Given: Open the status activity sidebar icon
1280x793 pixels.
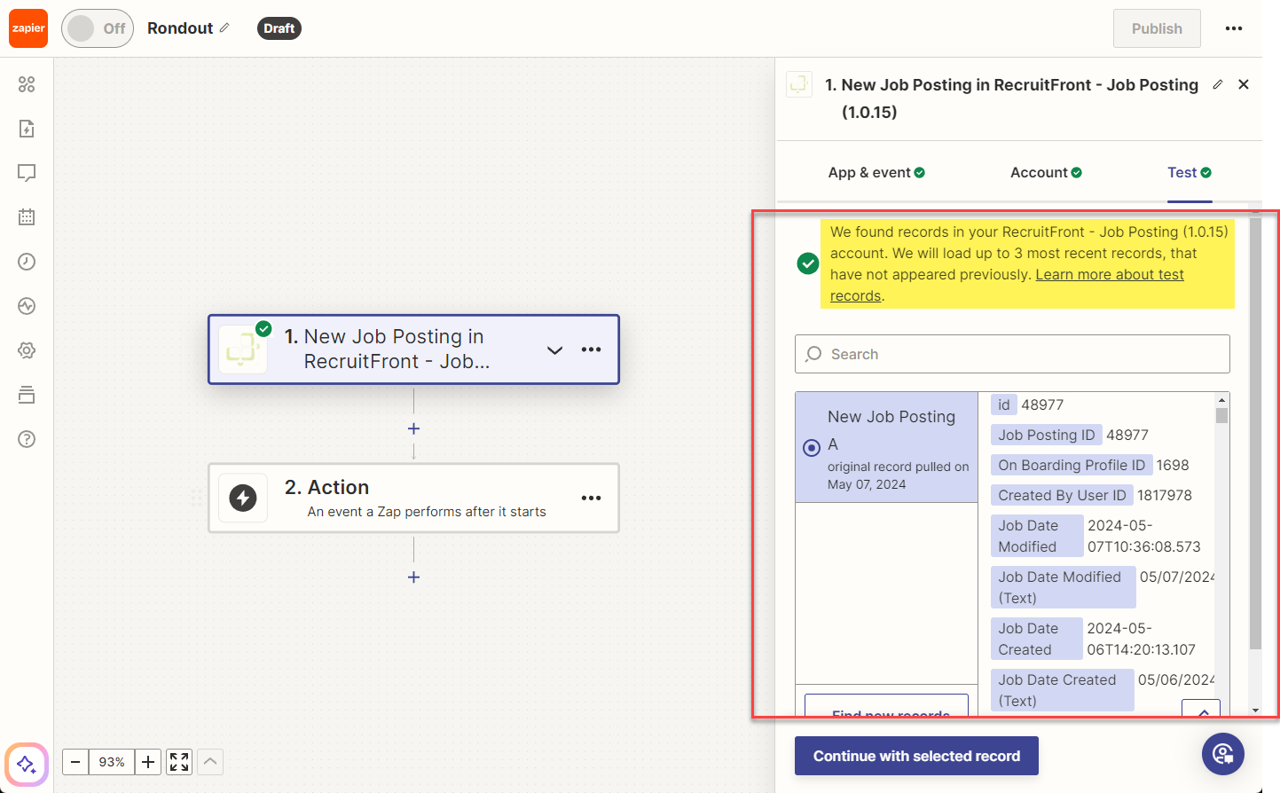Looking at the screenshot, I should [x=27, y=306].
